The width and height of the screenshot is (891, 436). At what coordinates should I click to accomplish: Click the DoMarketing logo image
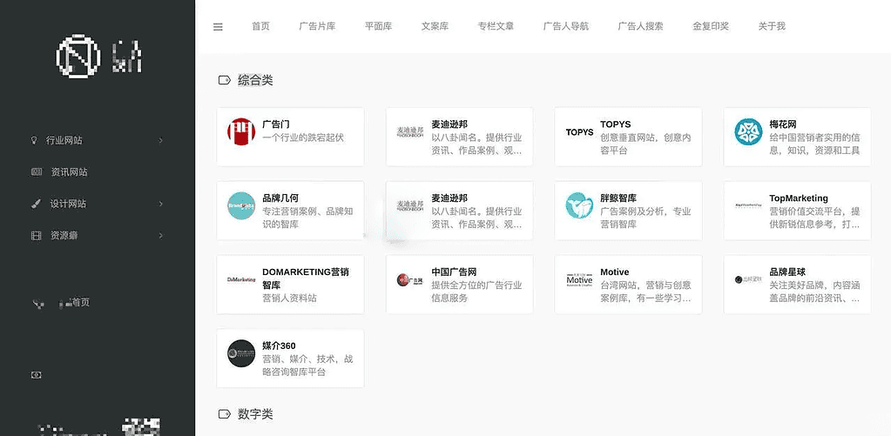coord(241,279)
